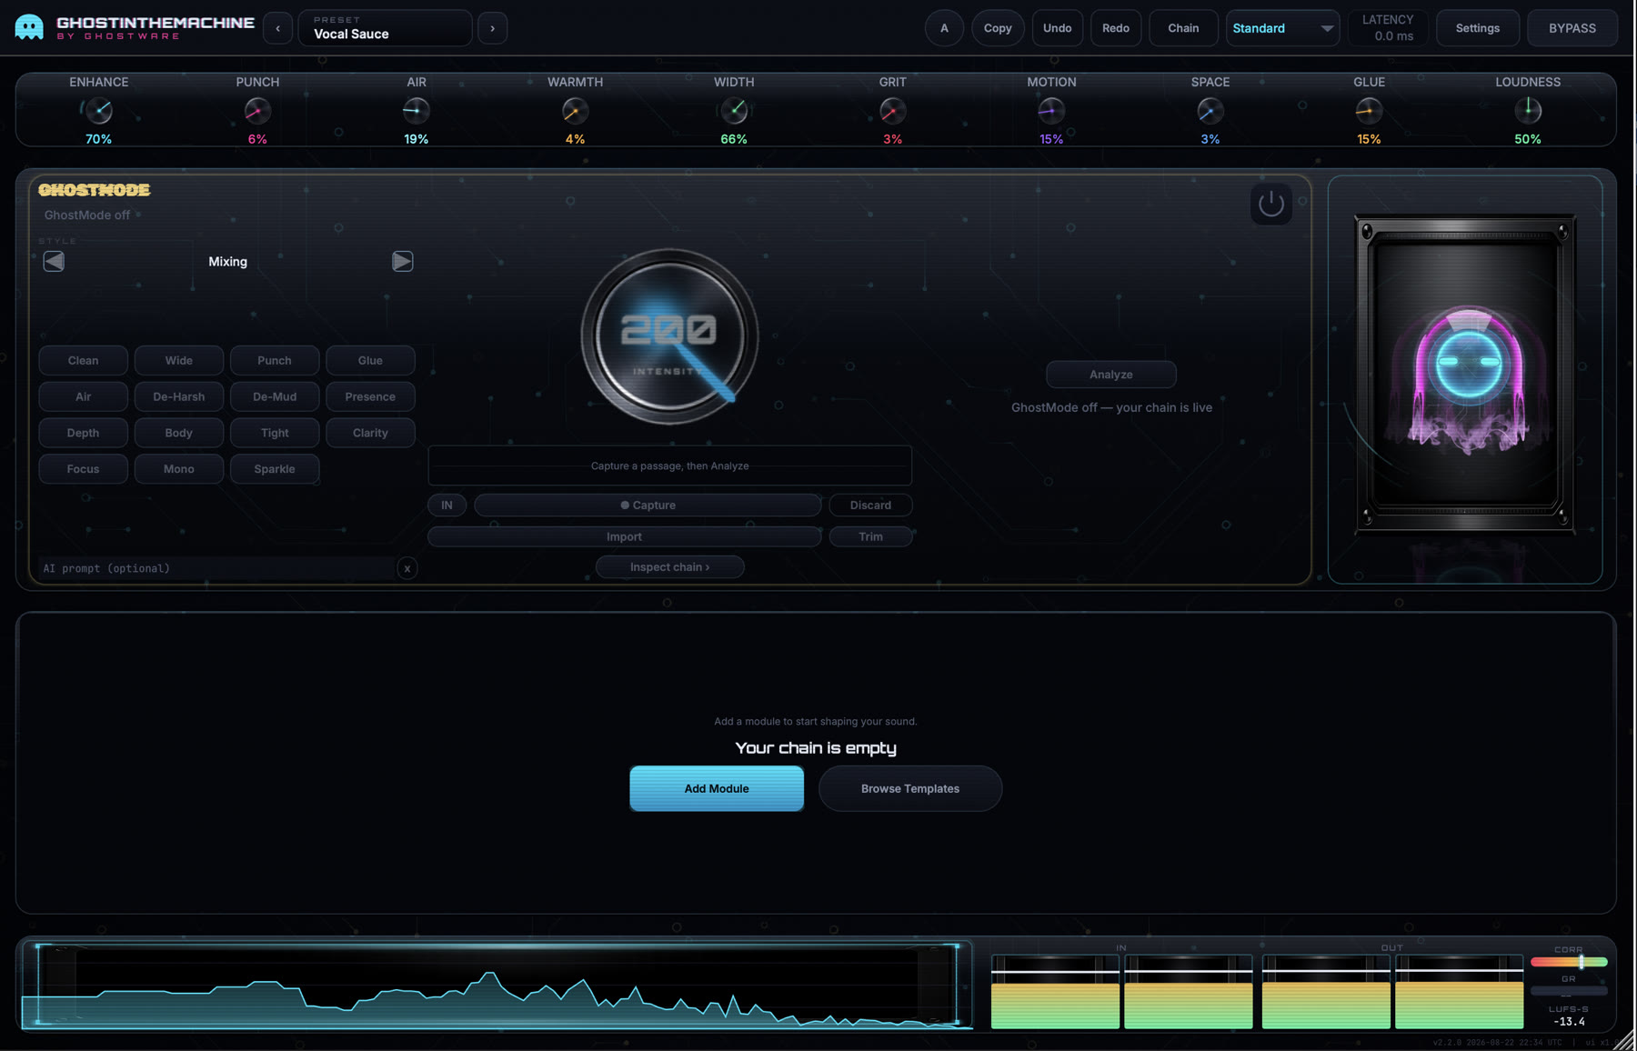Click the Width knob
The image size is (1637, 1051).
[734, 111]
